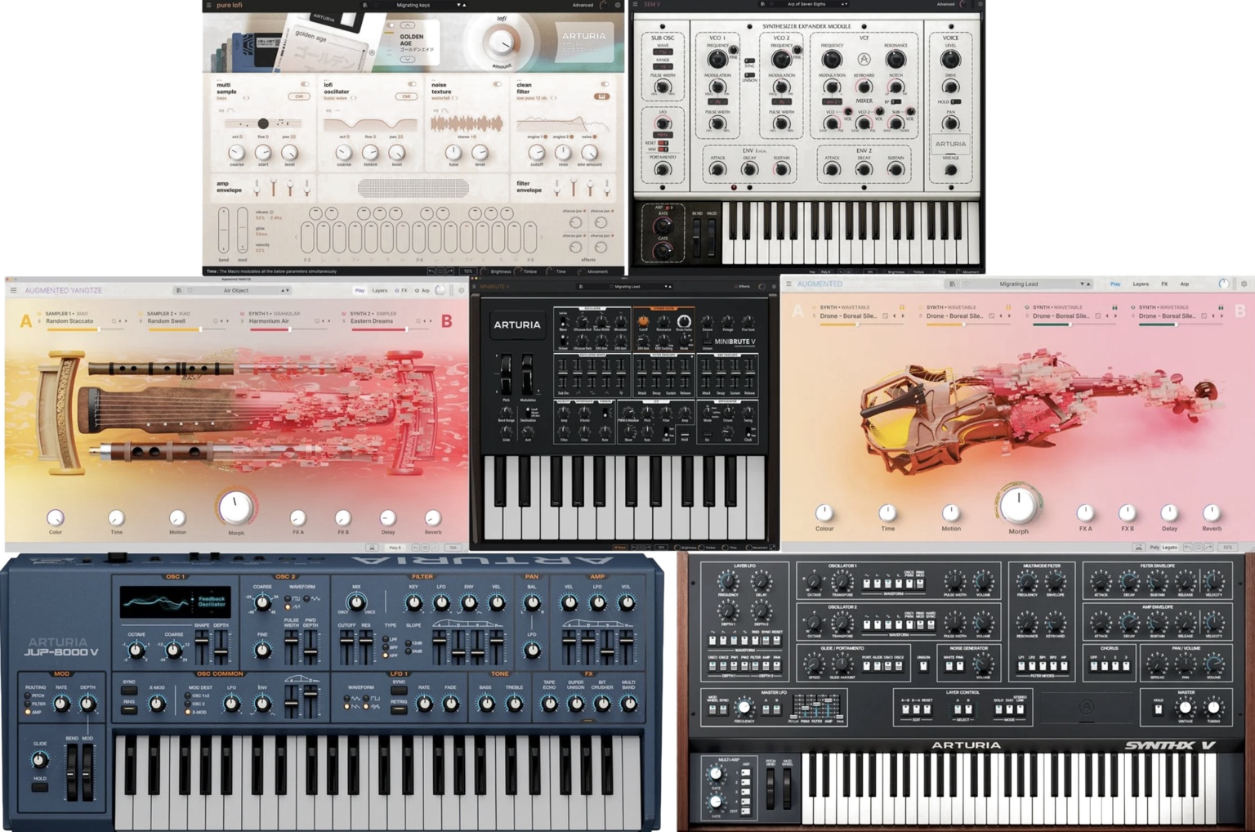This screenshot has height=832, width=1255.
Task: Toggle the noise texture engine switch
Action: (x=497, y=84)
